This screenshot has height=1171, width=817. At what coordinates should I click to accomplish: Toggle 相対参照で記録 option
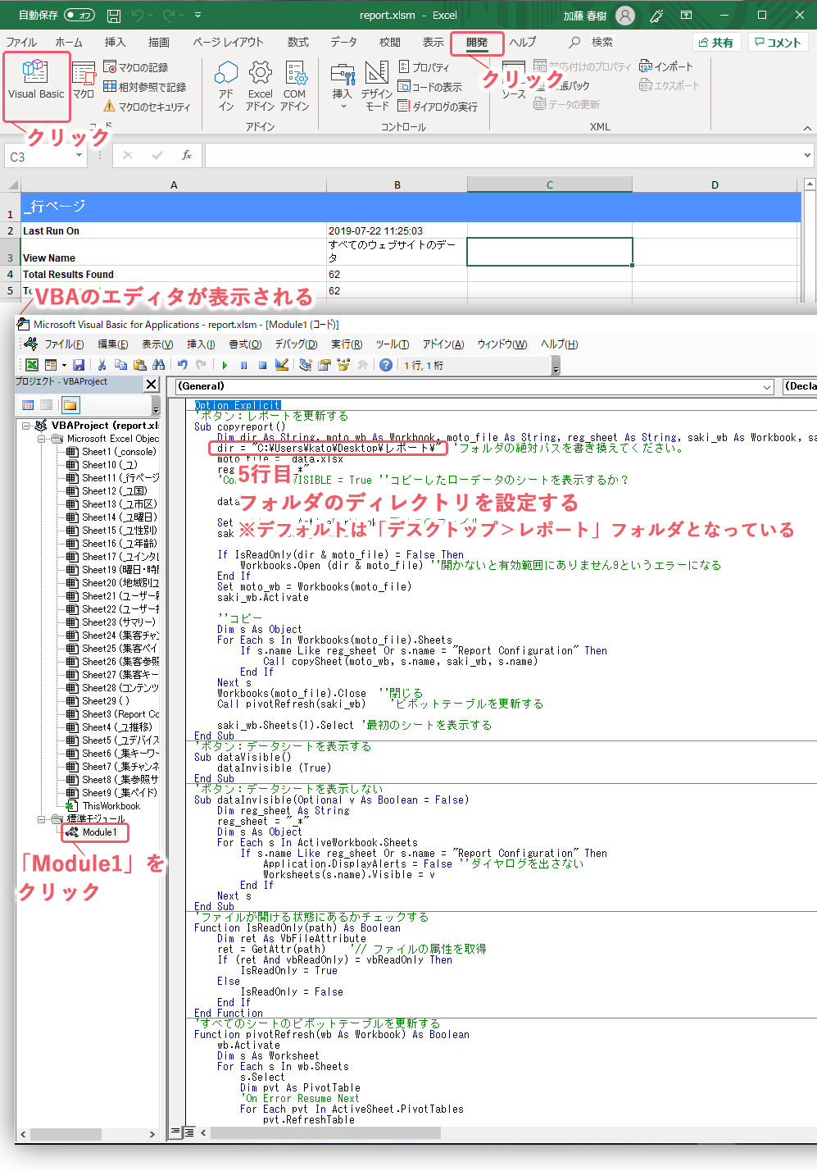[x=145, y=87]
